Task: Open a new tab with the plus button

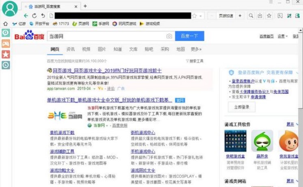Action: [85, 6]
